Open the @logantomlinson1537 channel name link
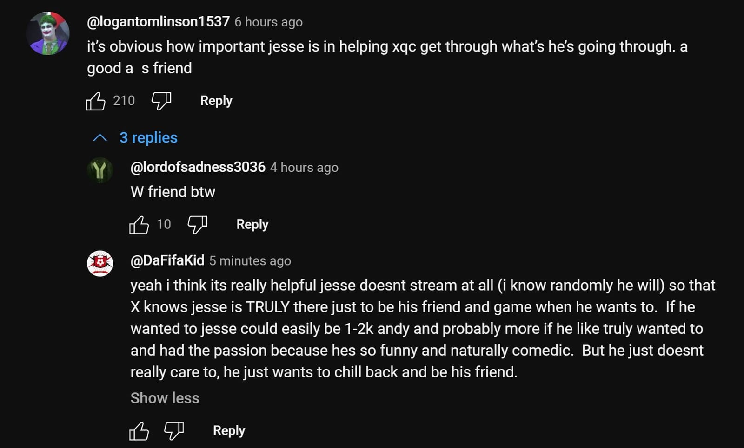This screenshot has width=744, height=448. (158, 22)
